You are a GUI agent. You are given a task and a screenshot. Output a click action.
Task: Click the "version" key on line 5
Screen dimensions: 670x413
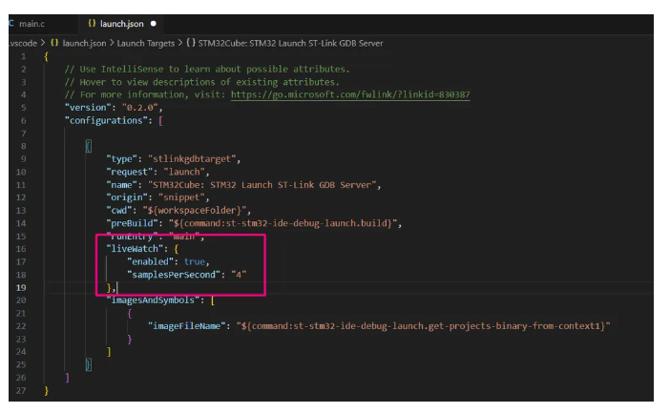click(x=88, y=108)
